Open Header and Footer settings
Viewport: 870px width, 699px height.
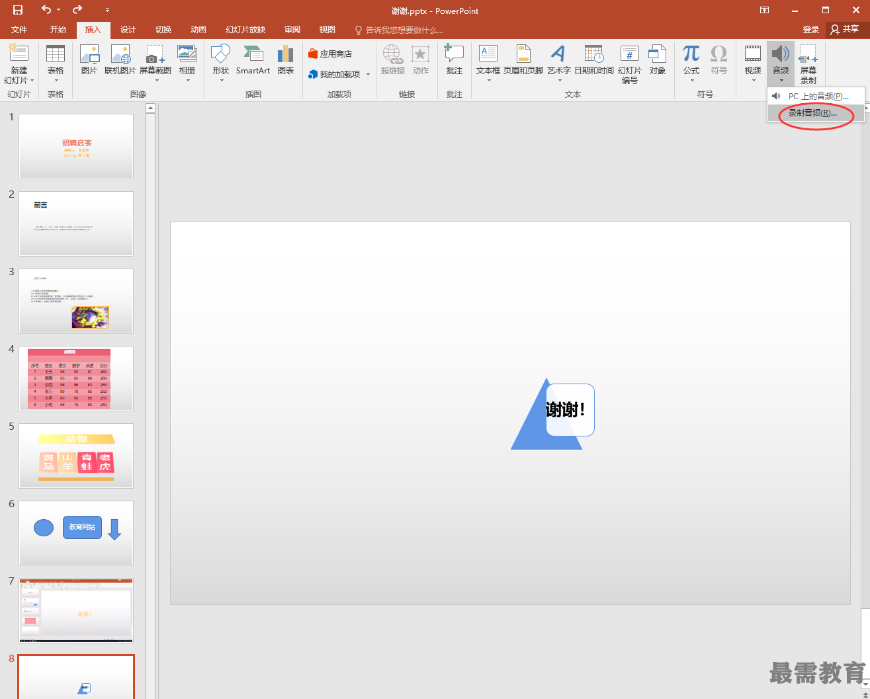click(x=523, y=60)
